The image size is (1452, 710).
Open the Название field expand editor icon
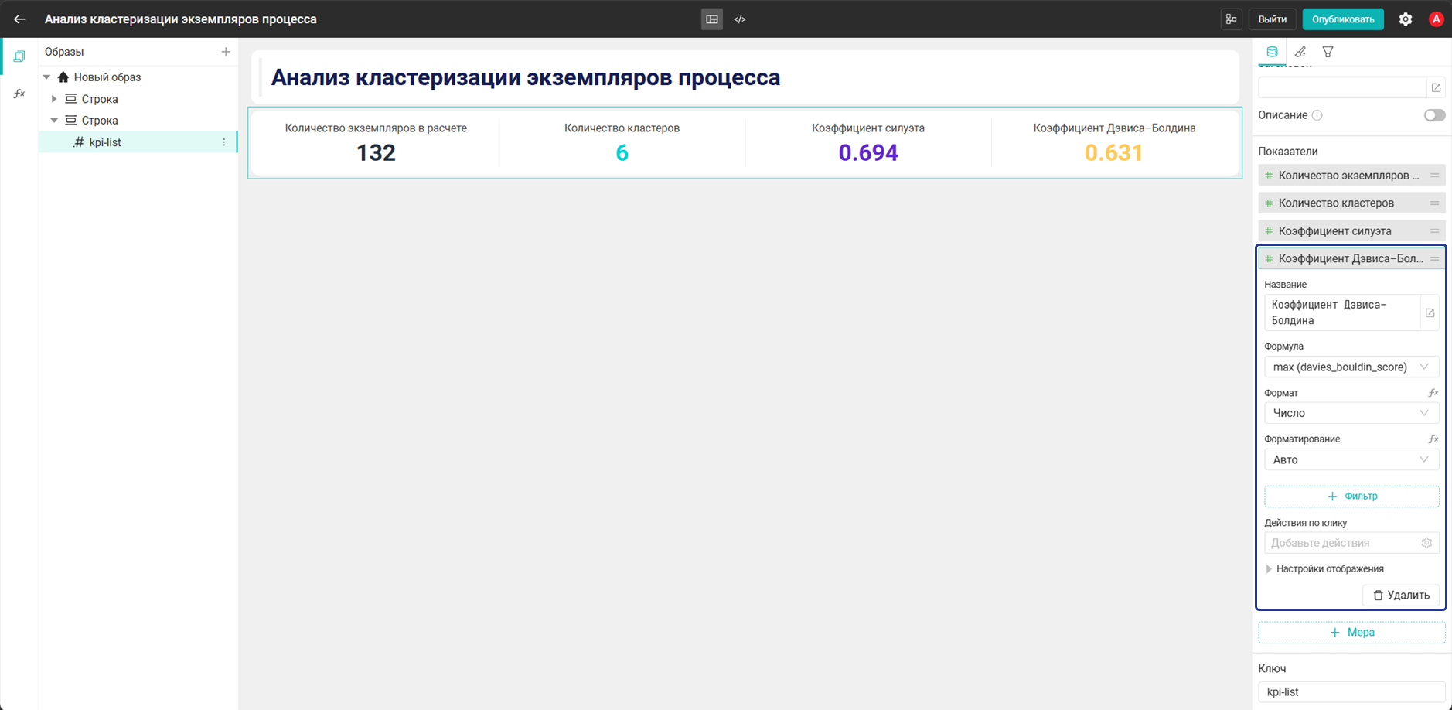tap(1430, 312)
